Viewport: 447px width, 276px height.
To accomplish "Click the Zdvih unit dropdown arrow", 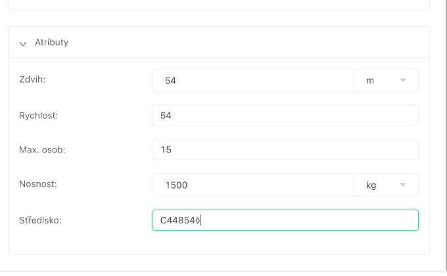I will [404, 80].
